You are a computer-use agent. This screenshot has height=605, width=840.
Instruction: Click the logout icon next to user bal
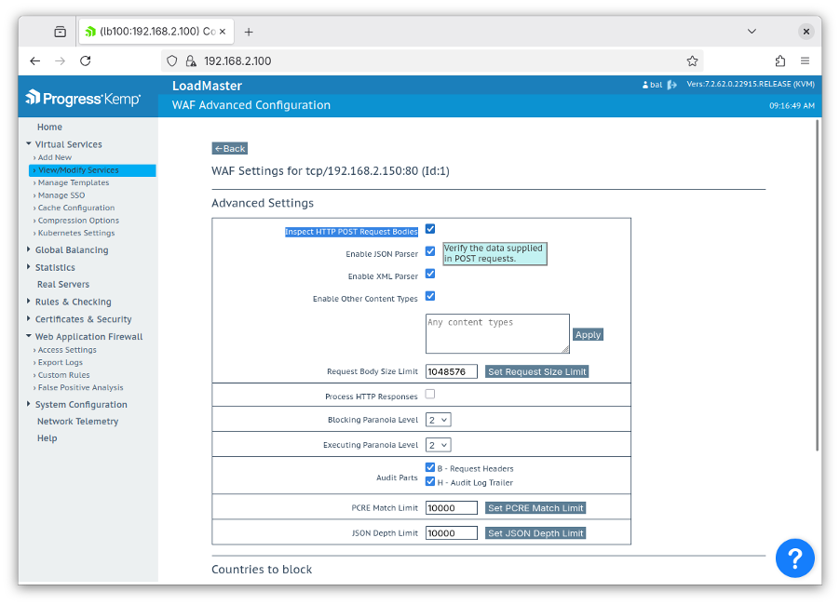click(x=671, y=85)
